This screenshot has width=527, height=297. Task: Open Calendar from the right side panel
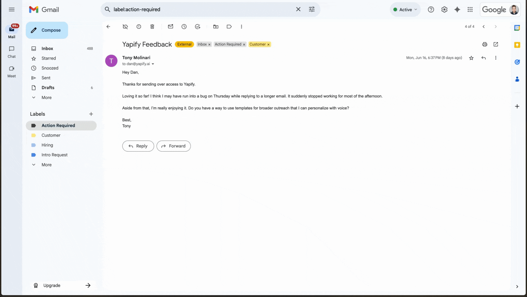point(517,28)
